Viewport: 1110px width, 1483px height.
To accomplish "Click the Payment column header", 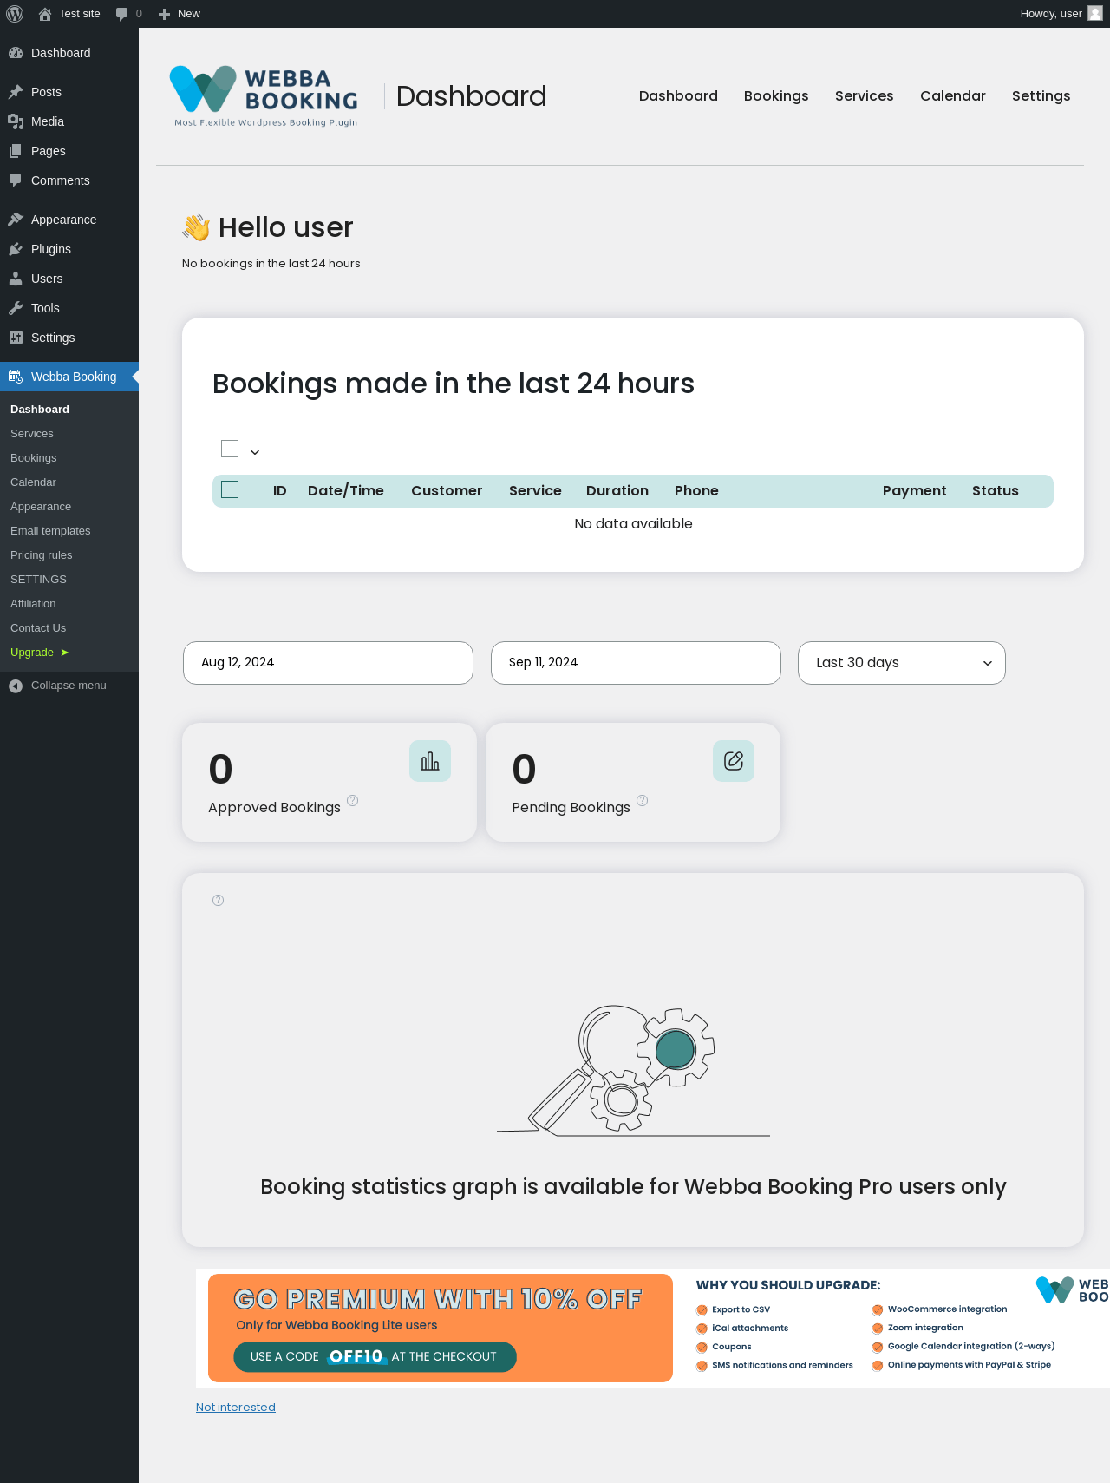I will pyautogui.click(x=915, y=491).
